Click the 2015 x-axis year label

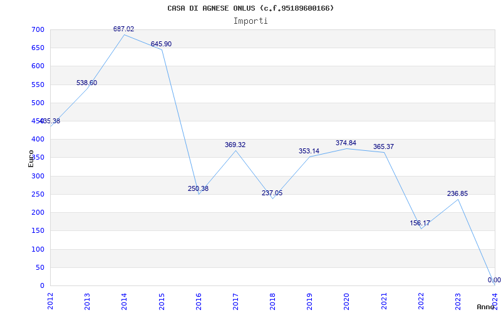click(162, 300)
